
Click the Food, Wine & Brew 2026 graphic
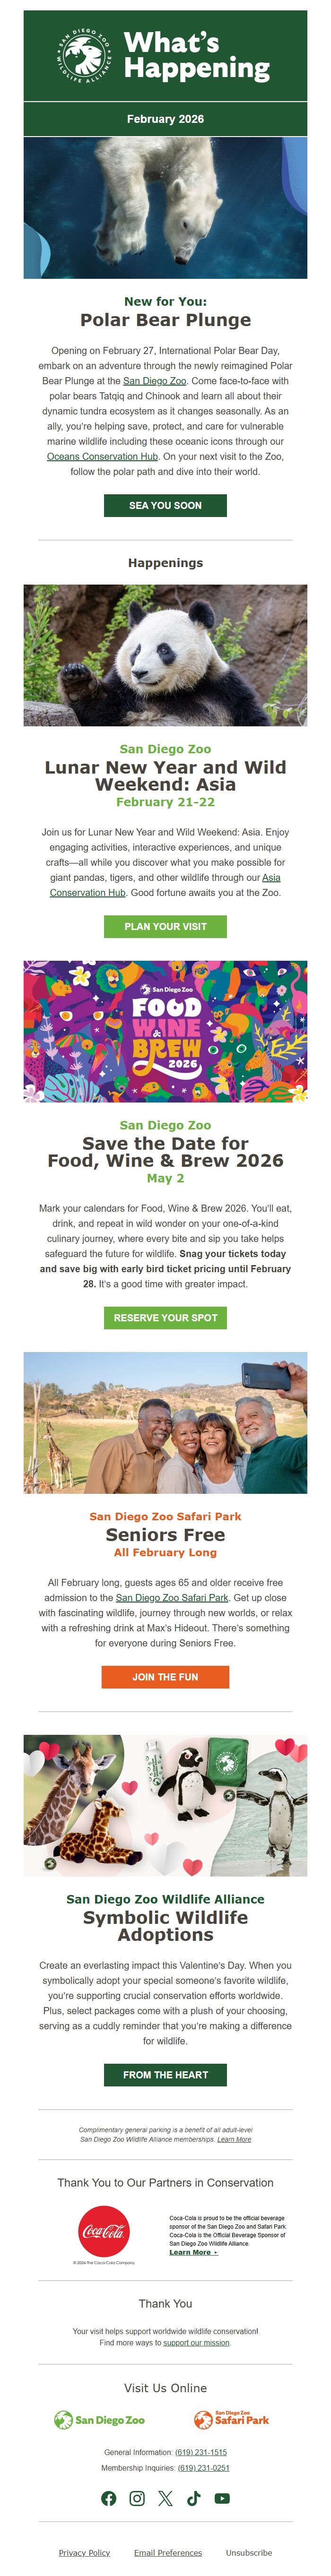click(x=165, y=1040)
